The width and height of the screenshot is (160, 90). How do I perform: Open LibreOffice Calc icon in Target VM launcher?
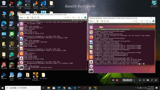[x=91, y=47]
